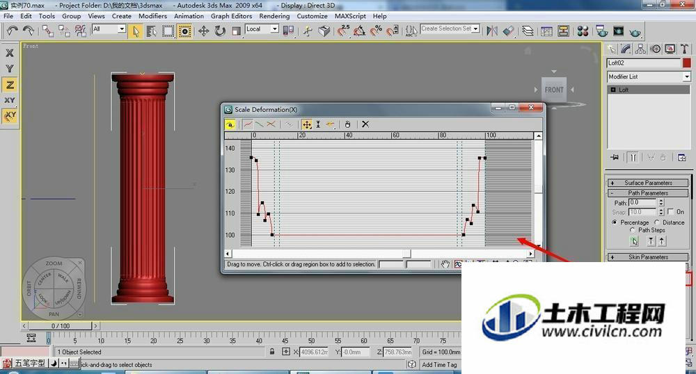Viewport: 696px width, 374px height.
Task: Select the Path Steps radio button
Action: [x=633, y=230]
